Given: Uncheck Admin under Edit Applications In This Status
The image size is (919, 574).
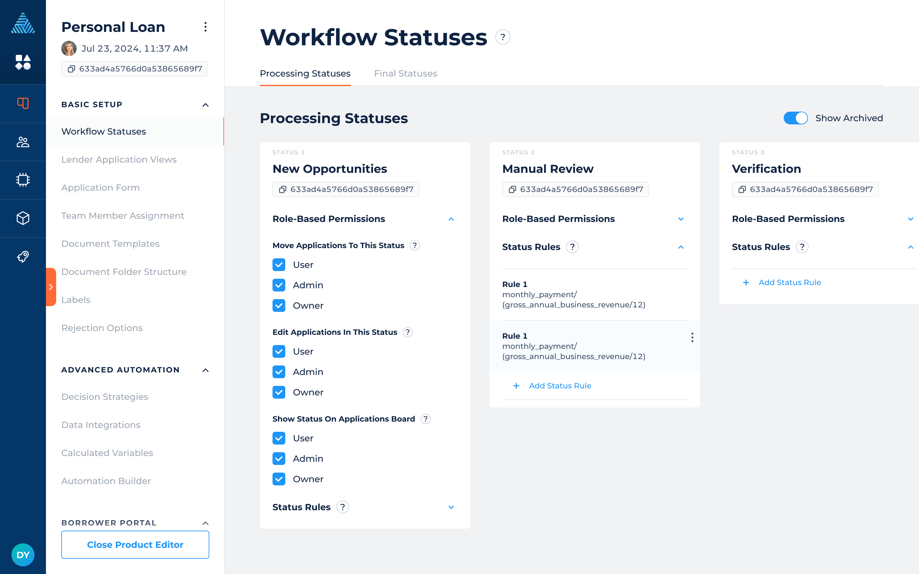Looking at the screenshot, I should pos(279,372).
